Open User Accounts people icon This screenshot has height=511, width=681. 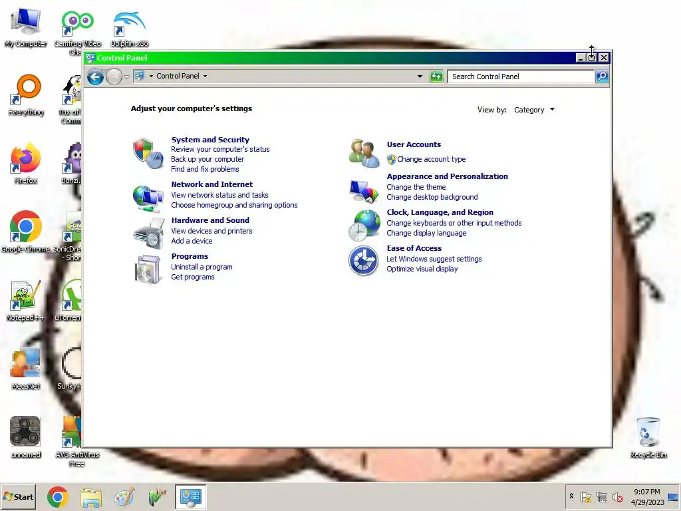(364, 153)
